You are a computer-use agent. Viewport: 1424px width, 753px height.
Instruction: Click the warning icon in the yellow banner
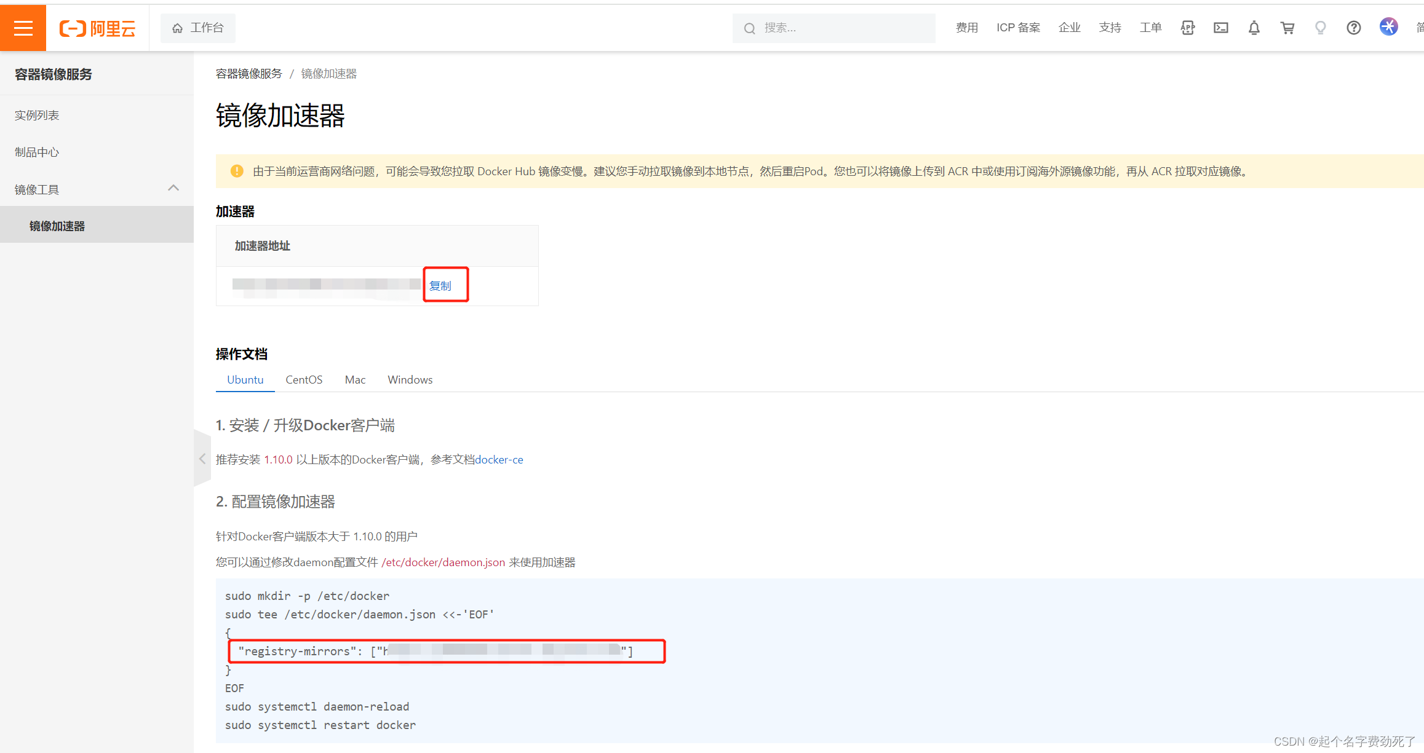[237, 171]
